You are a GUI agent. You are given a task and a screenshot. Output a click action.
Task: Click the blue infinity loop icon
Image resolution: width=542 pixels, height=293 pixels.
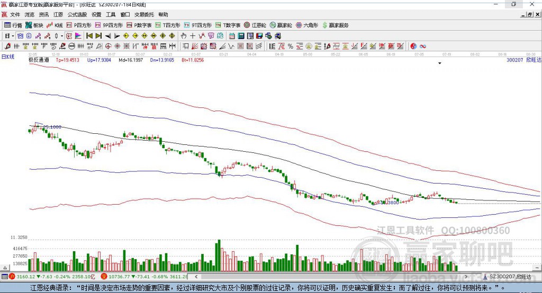tap(423, 47)
